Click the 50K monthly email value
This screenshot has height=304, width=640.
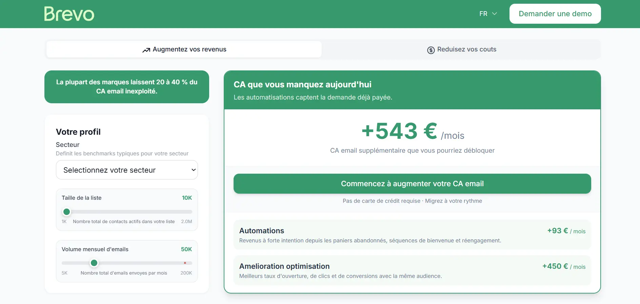pyautogui.click(x=186, y=249)
